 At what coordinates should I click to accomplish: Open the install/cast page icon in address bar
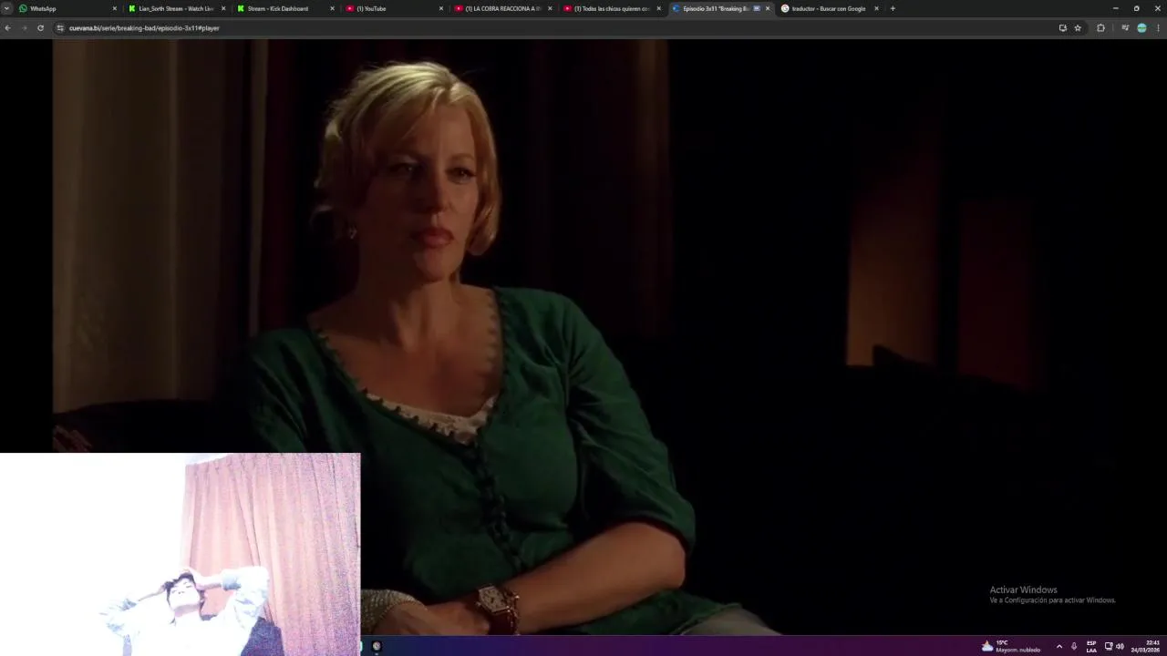(x=1062, y=28)
